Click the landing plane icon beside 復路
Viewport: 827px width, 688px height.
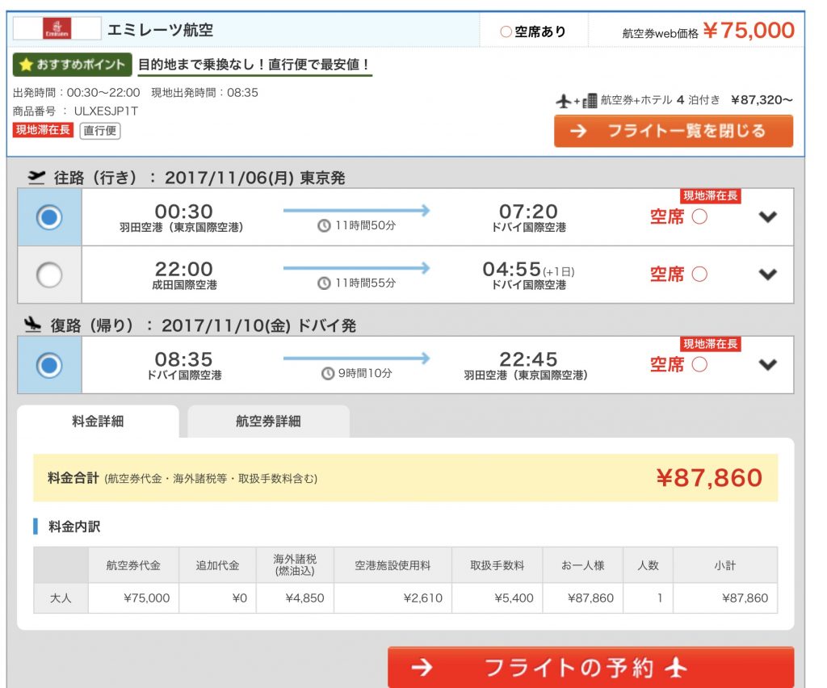[32, 325]
